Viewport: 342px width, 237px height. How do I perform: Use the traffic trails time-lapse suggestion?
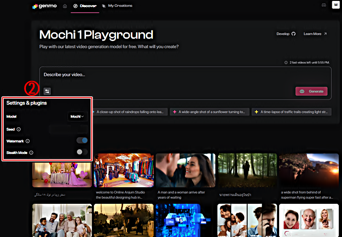(x=292, y=112)
